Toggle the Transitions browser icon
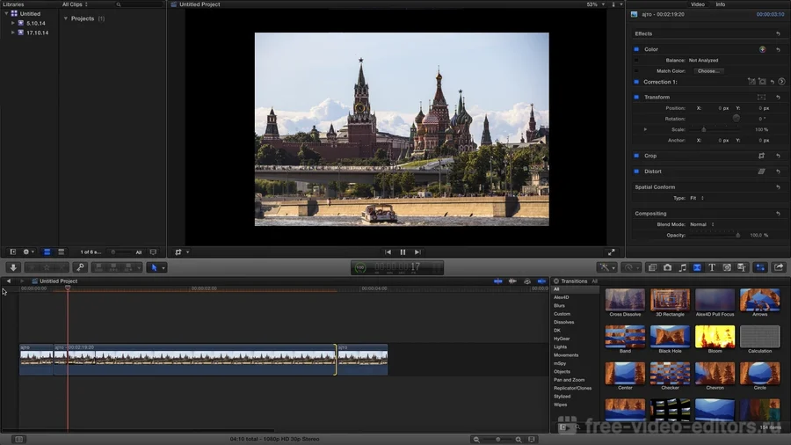This screenshot has height=445, width=791. (697, 267)
